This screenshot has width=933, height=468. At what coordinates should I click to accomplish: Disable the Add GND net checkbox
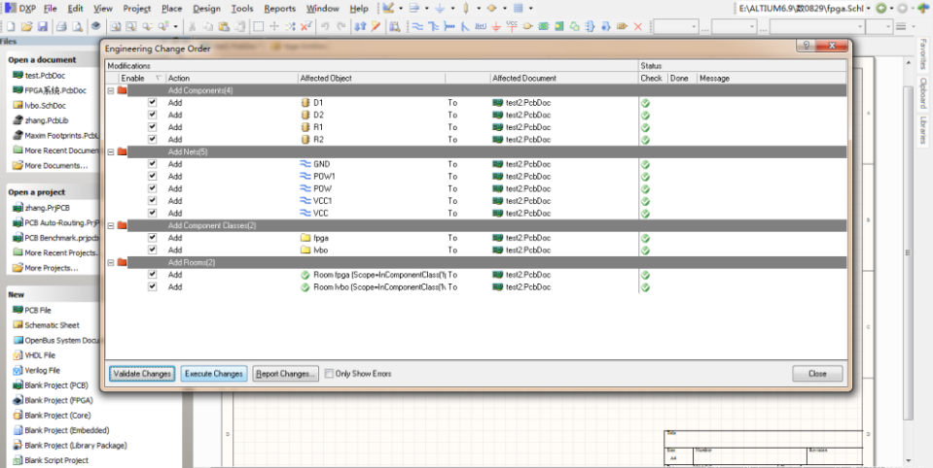153,163
